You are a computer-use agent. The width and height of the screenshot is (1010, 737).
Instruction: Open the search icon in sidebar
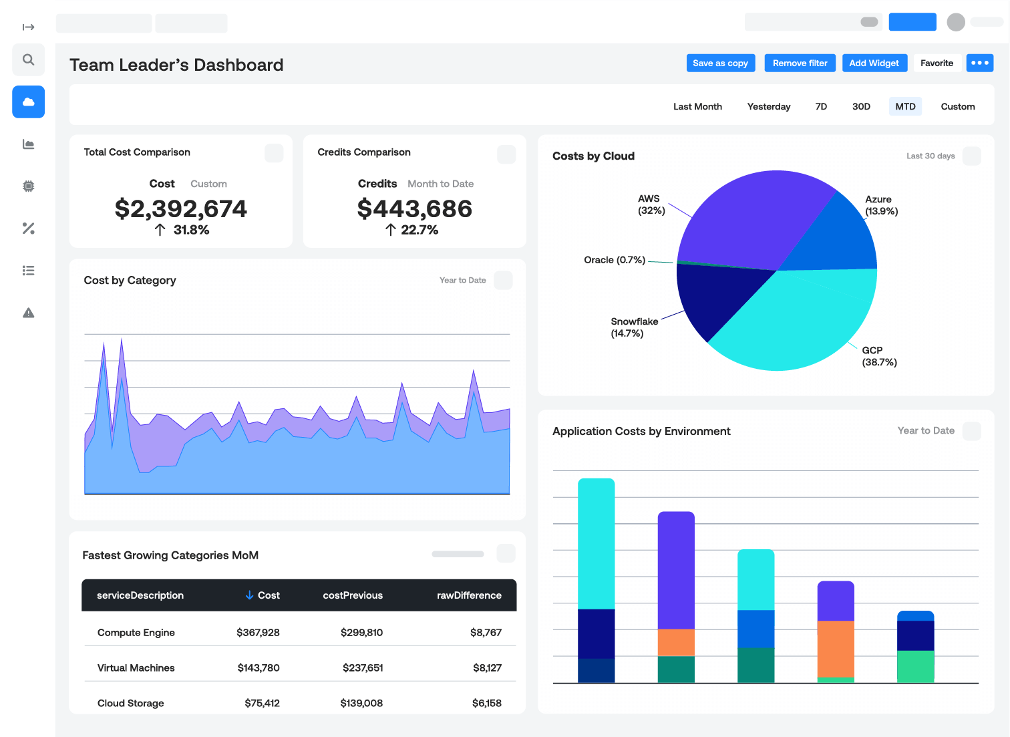[28, 60]
